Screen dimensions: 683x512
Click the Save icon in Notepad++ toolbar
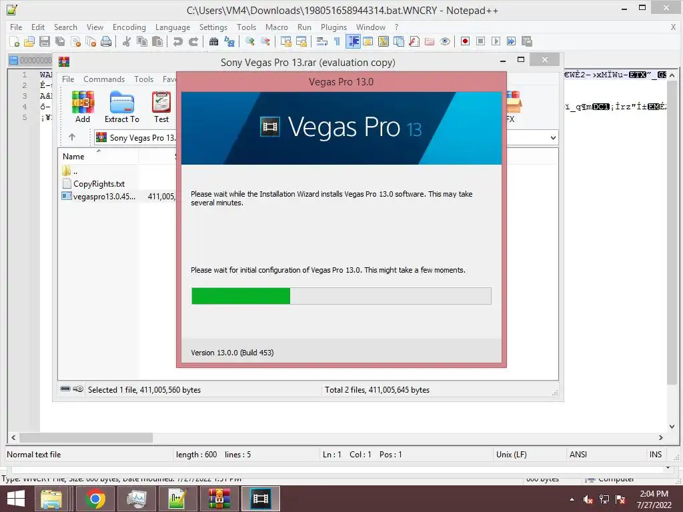click(45, 41)
